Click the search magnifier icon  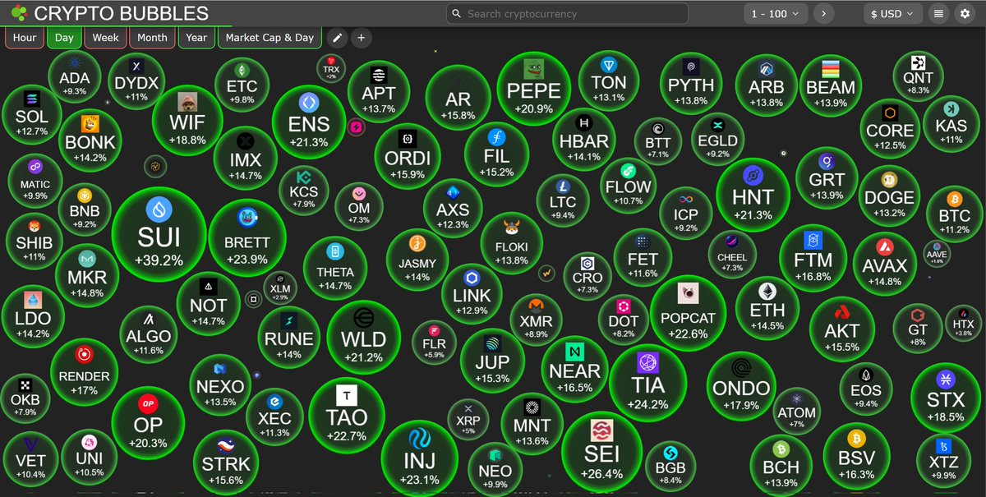[457, 14]
